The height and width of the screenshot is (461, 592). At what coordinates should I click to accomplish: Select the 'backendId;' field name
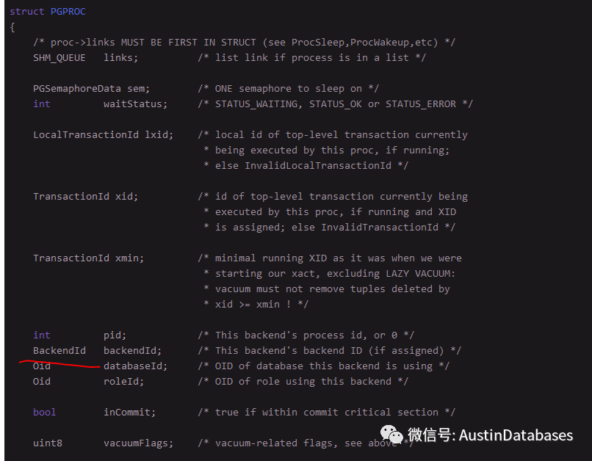[x=132, y=350]
